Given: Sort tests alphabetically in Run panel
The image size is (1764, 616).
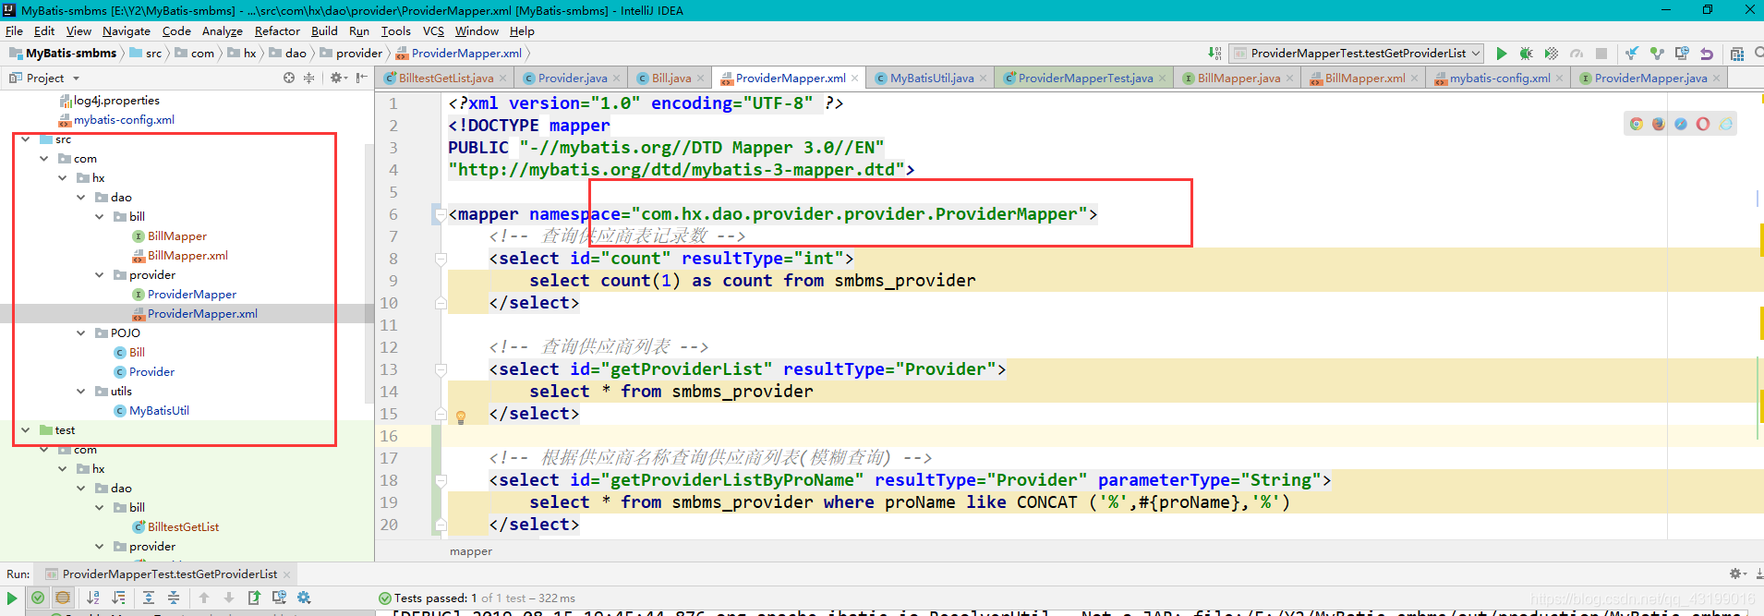Looking at the screenshot, I should (x=93, y=598).
